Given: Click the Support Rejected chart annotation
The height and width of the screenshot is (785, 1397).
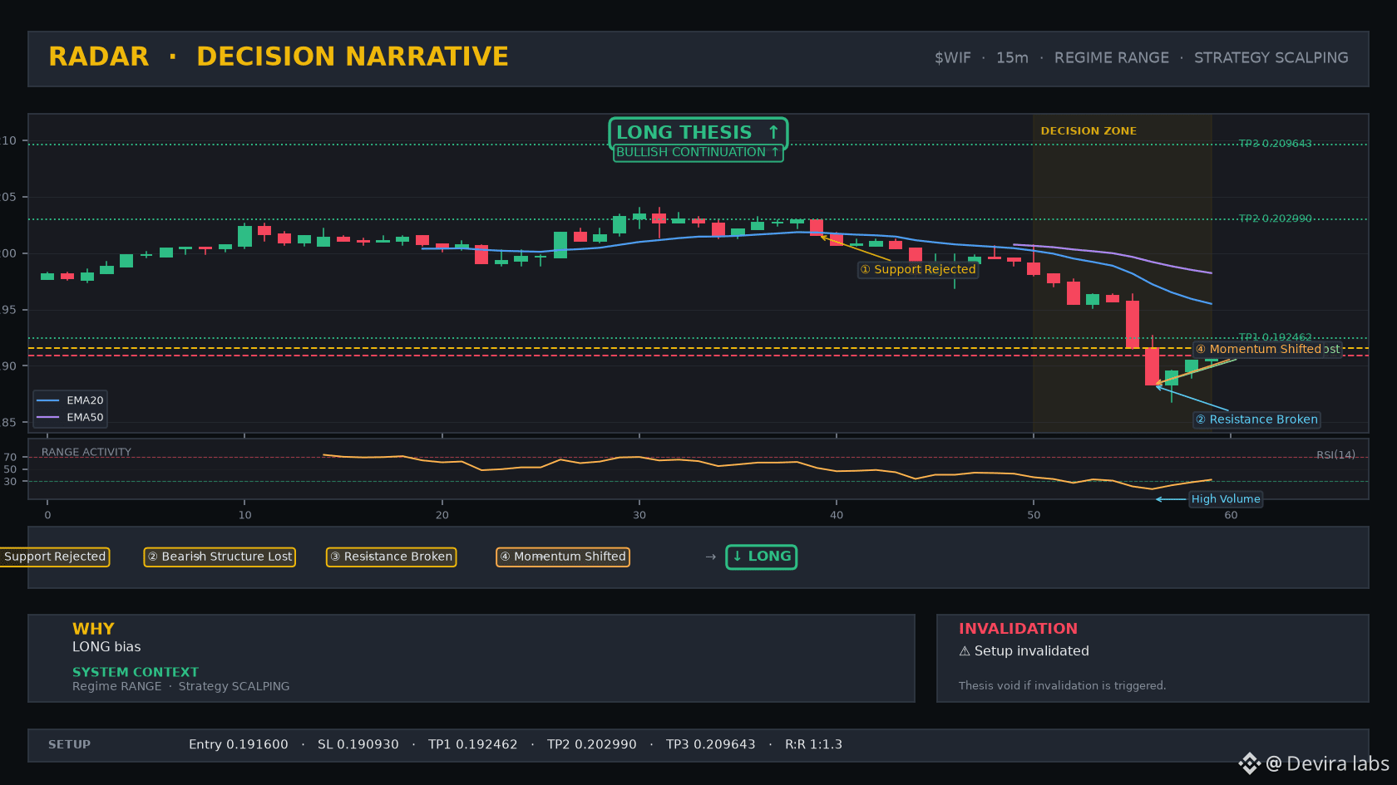Looking at the screenshot, I should pyautogui.click(x=918, y=269).
